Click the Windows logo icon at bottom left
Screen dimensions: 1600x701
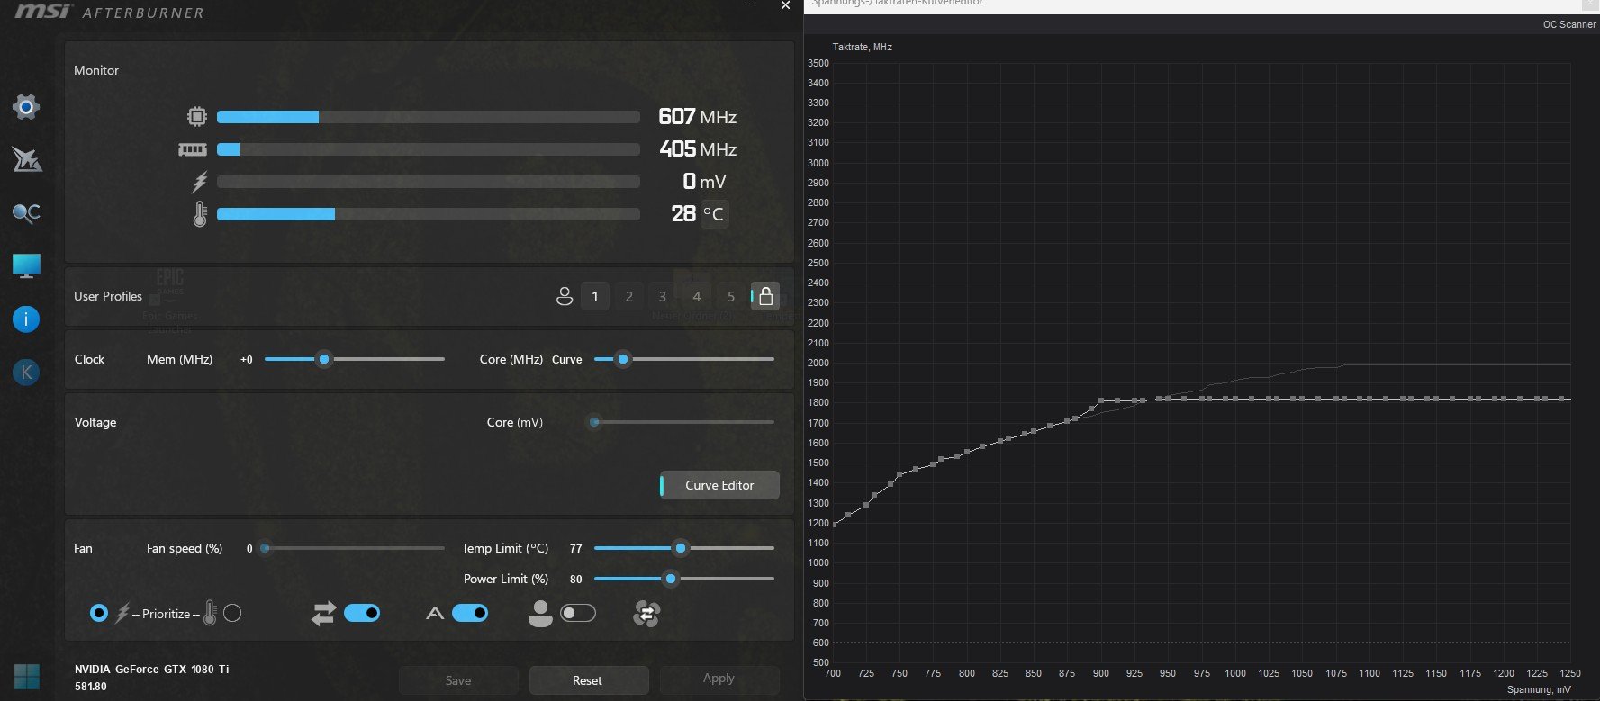tap(26, 677)
